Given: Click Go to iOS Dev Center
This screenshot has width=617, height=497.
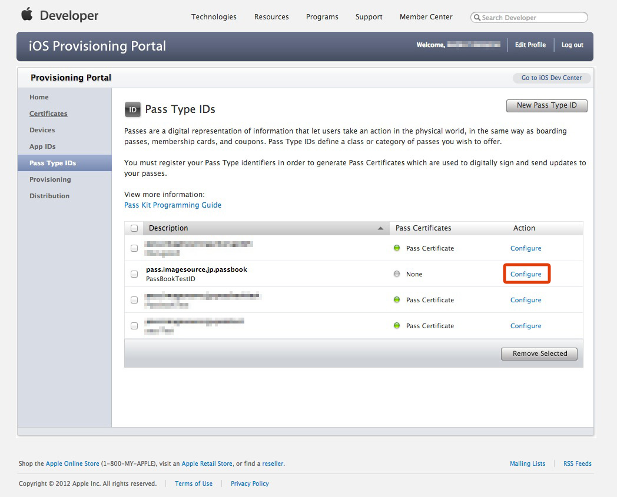Looking at the screenshot, I should 551,78.
